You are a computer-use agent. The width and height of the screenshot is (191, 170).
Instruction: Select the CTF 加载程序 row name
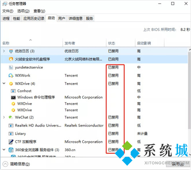(25, 142)
